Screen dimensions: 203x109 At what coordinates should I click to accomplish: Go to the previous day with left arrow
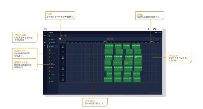156,39
